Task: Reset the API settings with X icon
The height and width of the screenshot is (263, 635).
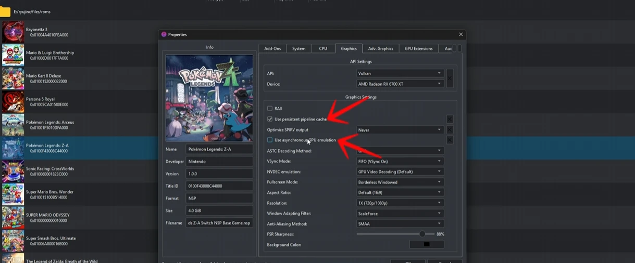Action: click(450, 78)
